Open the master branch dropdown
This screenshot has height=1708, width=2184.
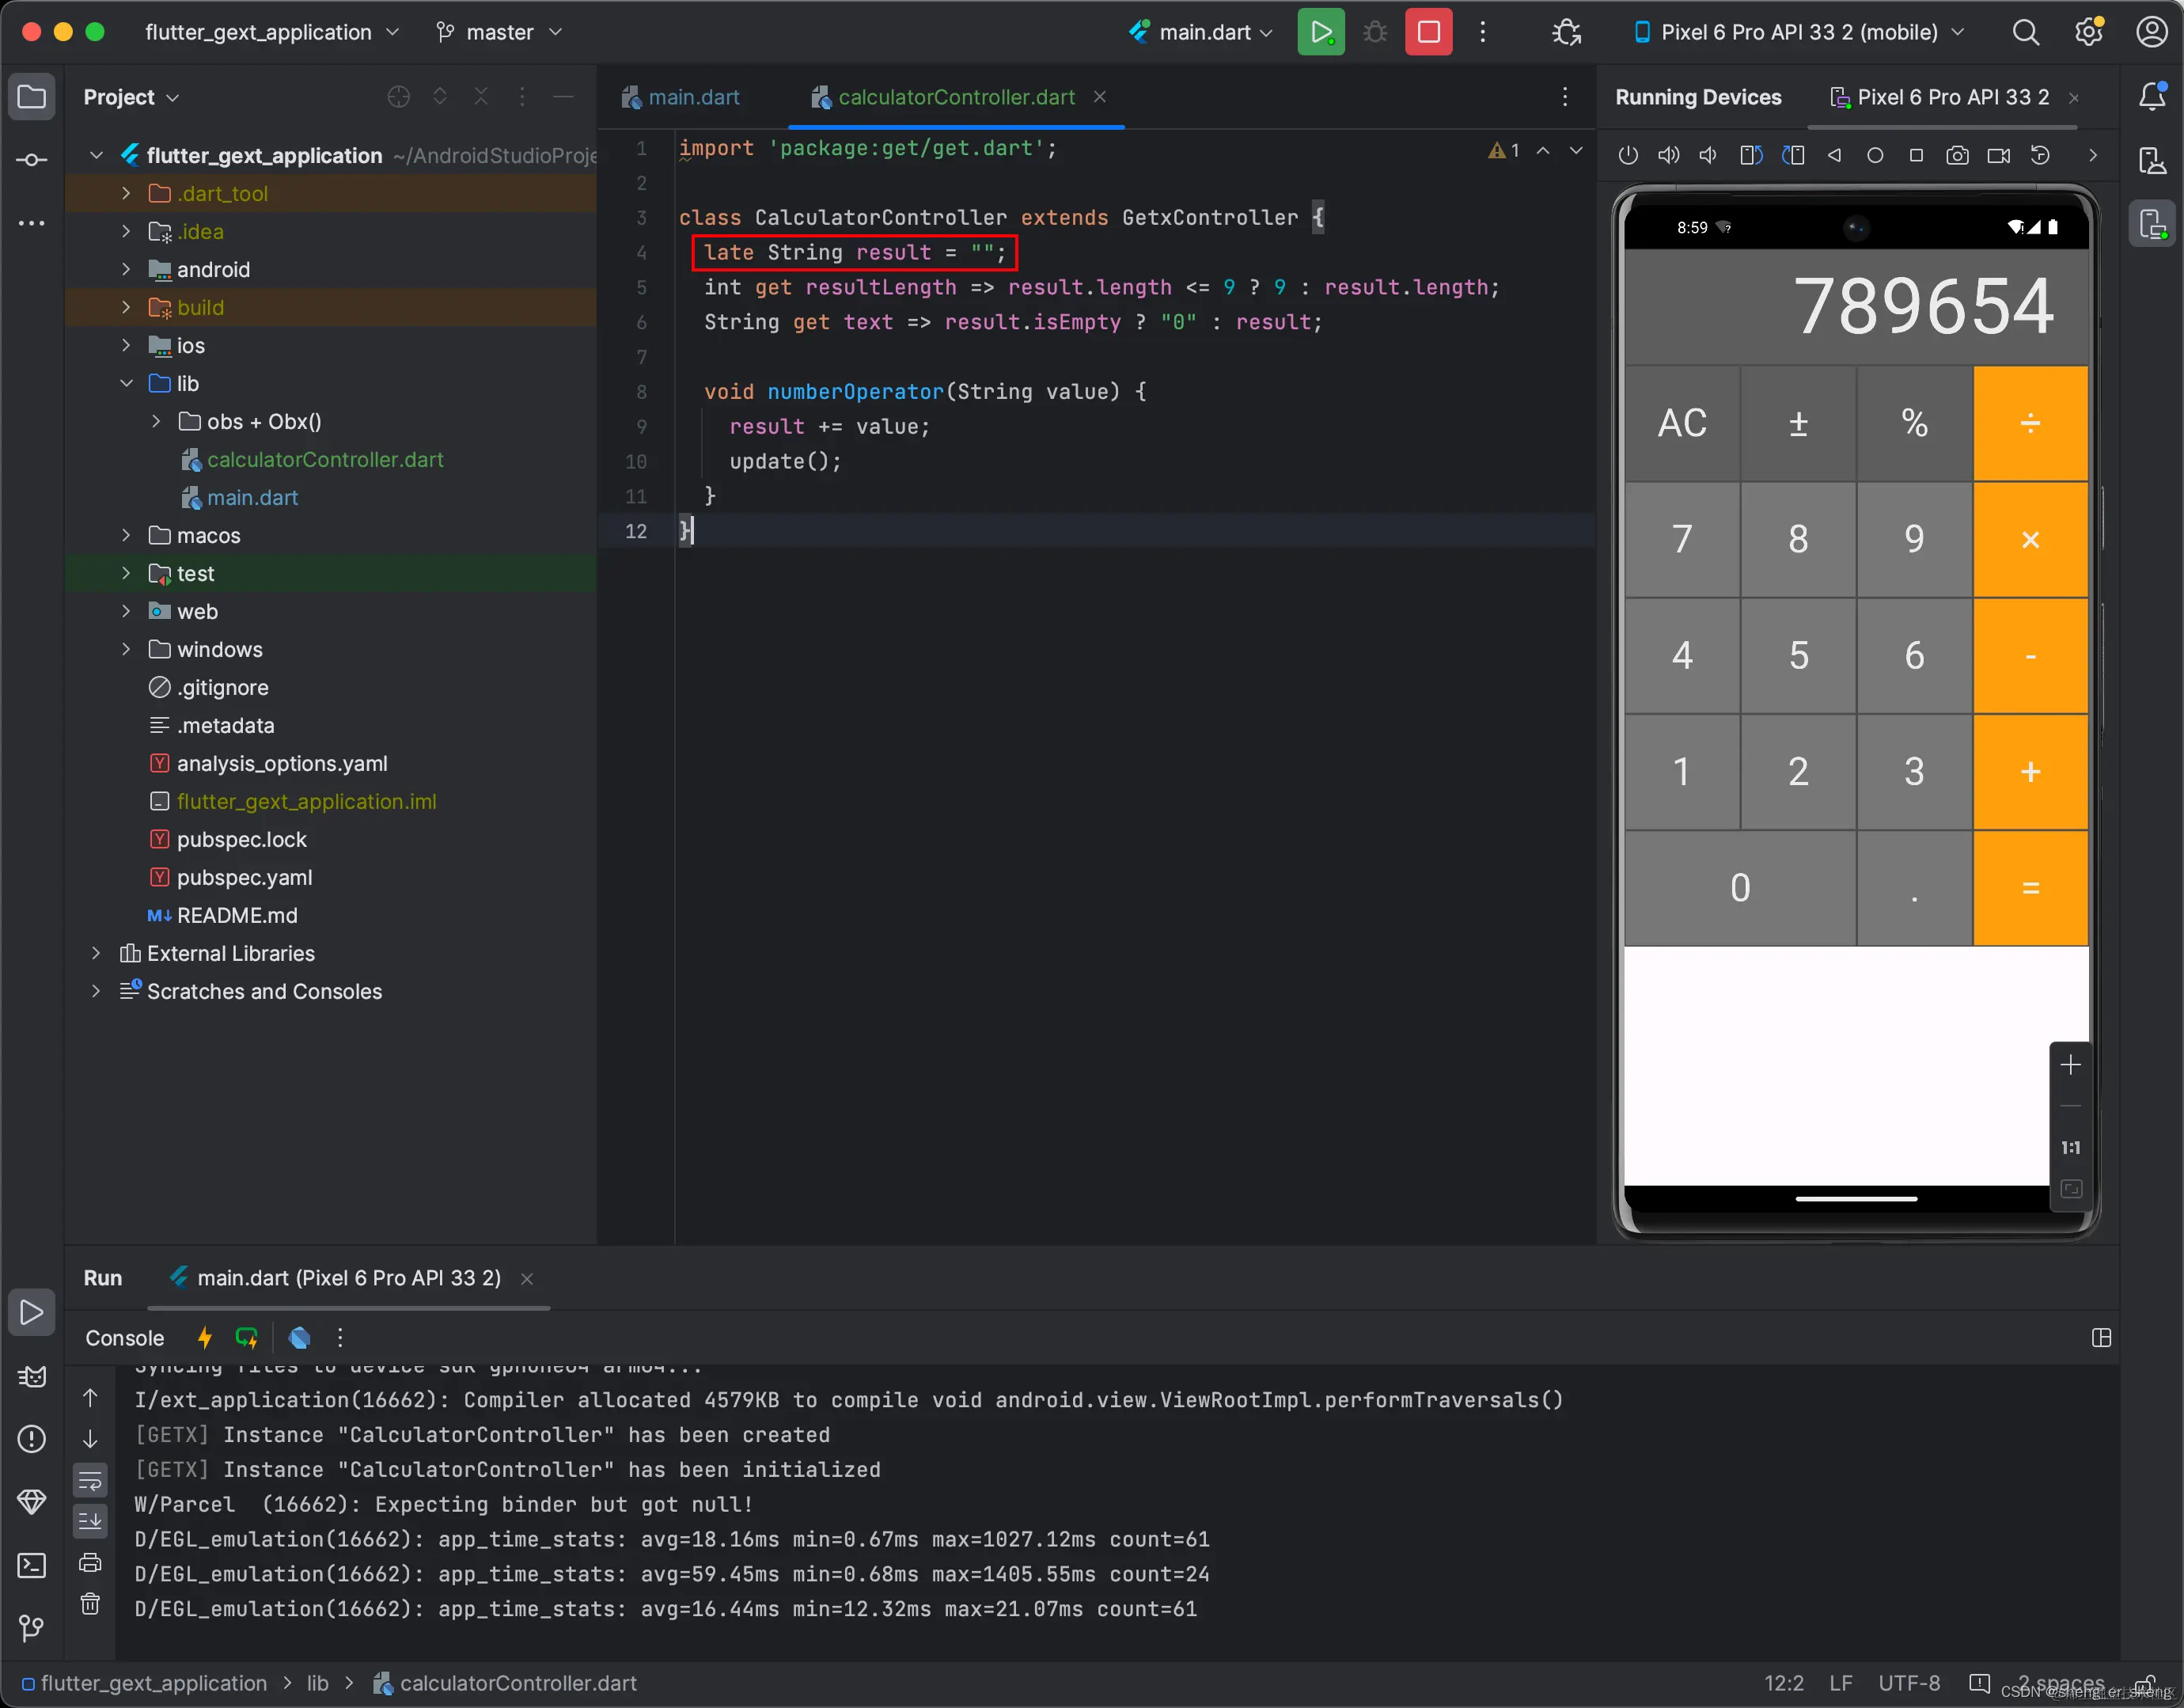500,32
